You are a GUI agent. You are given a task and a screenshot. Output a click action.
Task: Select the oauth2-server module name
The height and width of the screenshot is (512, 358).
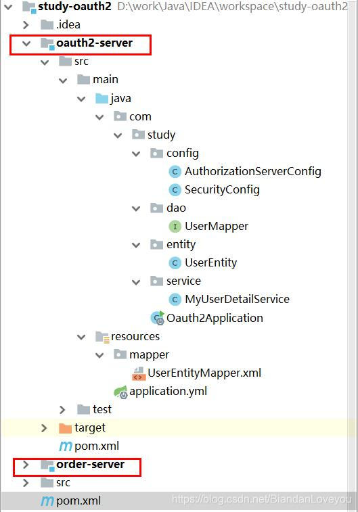click(x=94, y=43)
